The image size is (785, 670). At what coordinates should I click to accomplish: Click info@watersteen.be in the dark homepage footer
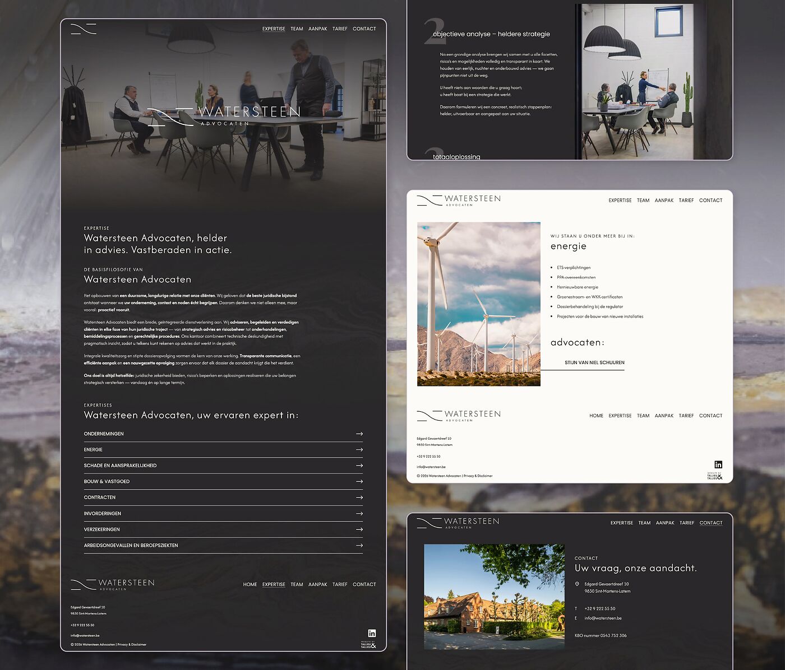pyautogui.click(x=85, y=635)
